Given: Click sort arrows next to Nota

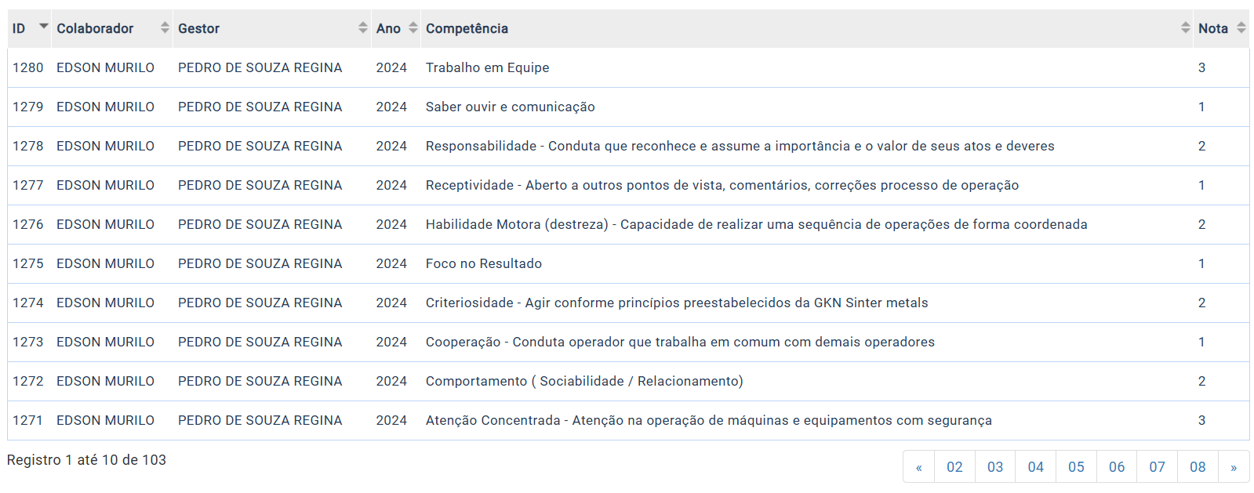Looking at the screenshot, I should coord(1241,28).
